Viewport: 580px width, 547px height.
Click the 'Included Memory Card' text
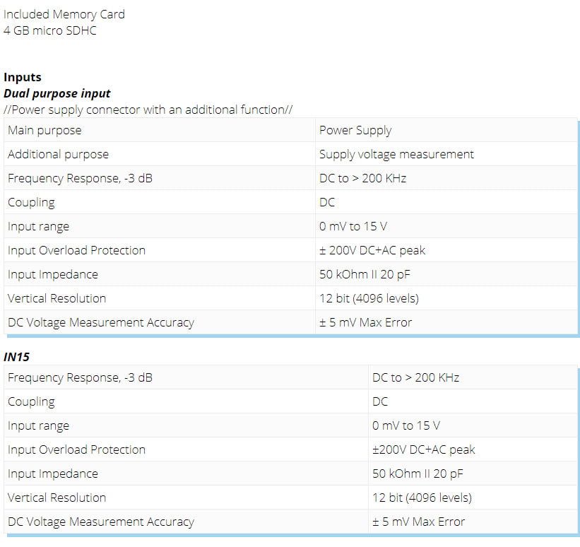click(x=64, y=14)
